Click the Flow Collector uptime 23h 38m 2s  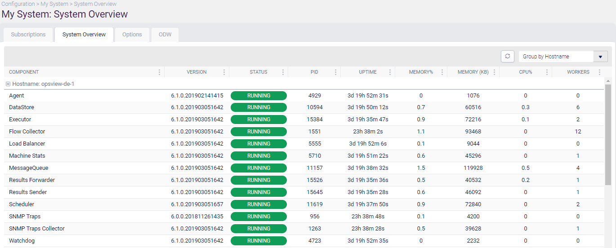coord(368,132)
